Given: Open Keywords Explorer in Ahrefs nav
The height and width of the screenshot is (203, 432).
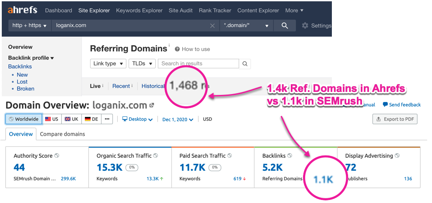Looking at the screenshot, I should coord(139,10).
